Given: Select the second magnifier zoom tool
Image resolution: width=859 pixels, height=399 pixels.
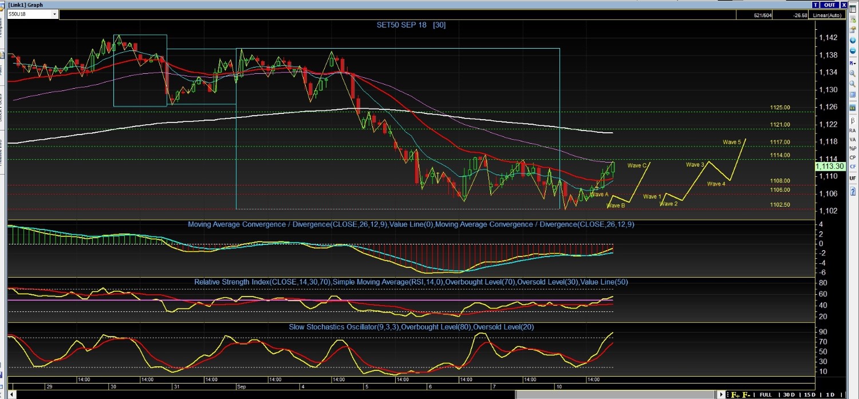Looking at the screenshot, I should tap(853, 84).
